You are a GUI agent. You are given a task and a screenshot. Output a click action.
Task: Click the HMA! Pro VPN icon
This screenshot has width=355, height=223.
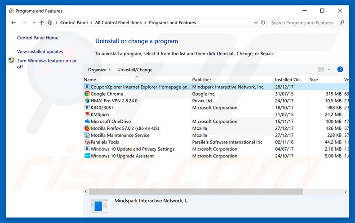click(x=87, y=101)
